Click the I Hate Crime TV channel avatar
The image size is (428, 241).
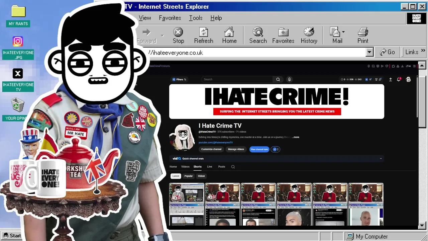182,137
